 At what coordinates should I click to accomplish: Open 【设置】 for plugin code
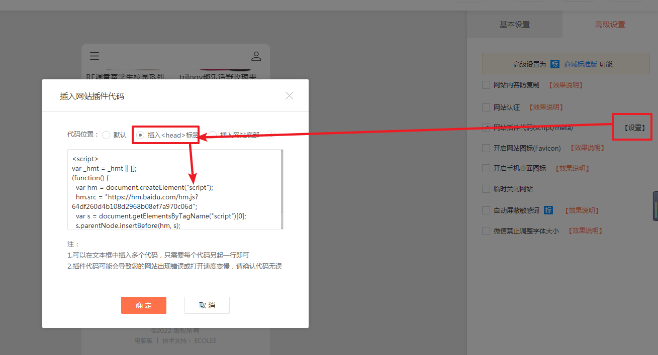coord(635,128)
